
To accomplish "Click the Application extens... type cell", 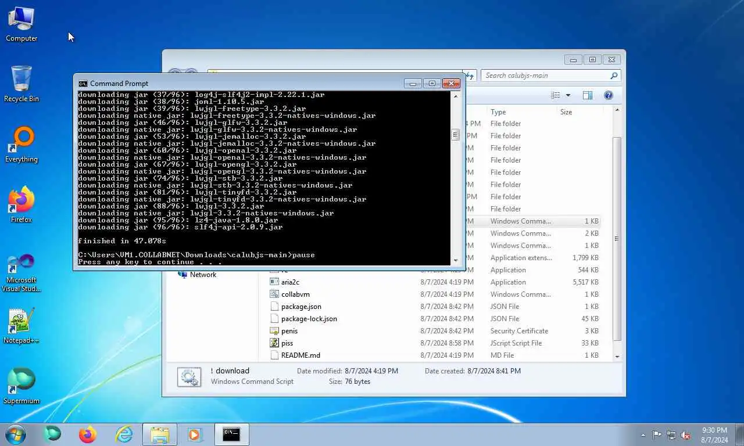I will coord(521,258).
